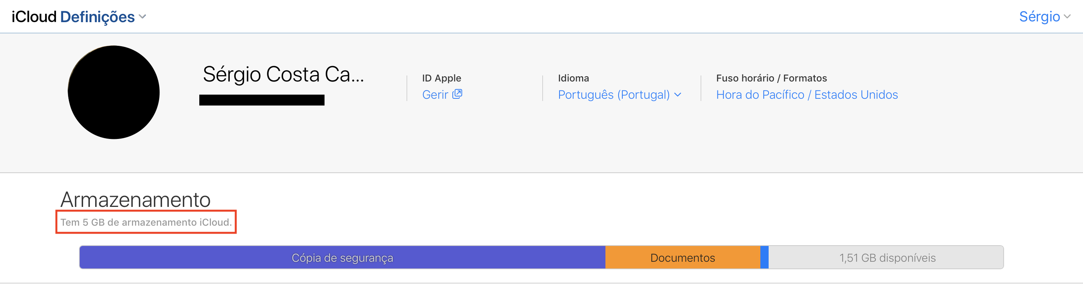
Task: Click the Fuso horário / Formatos label
Action: 771,78
